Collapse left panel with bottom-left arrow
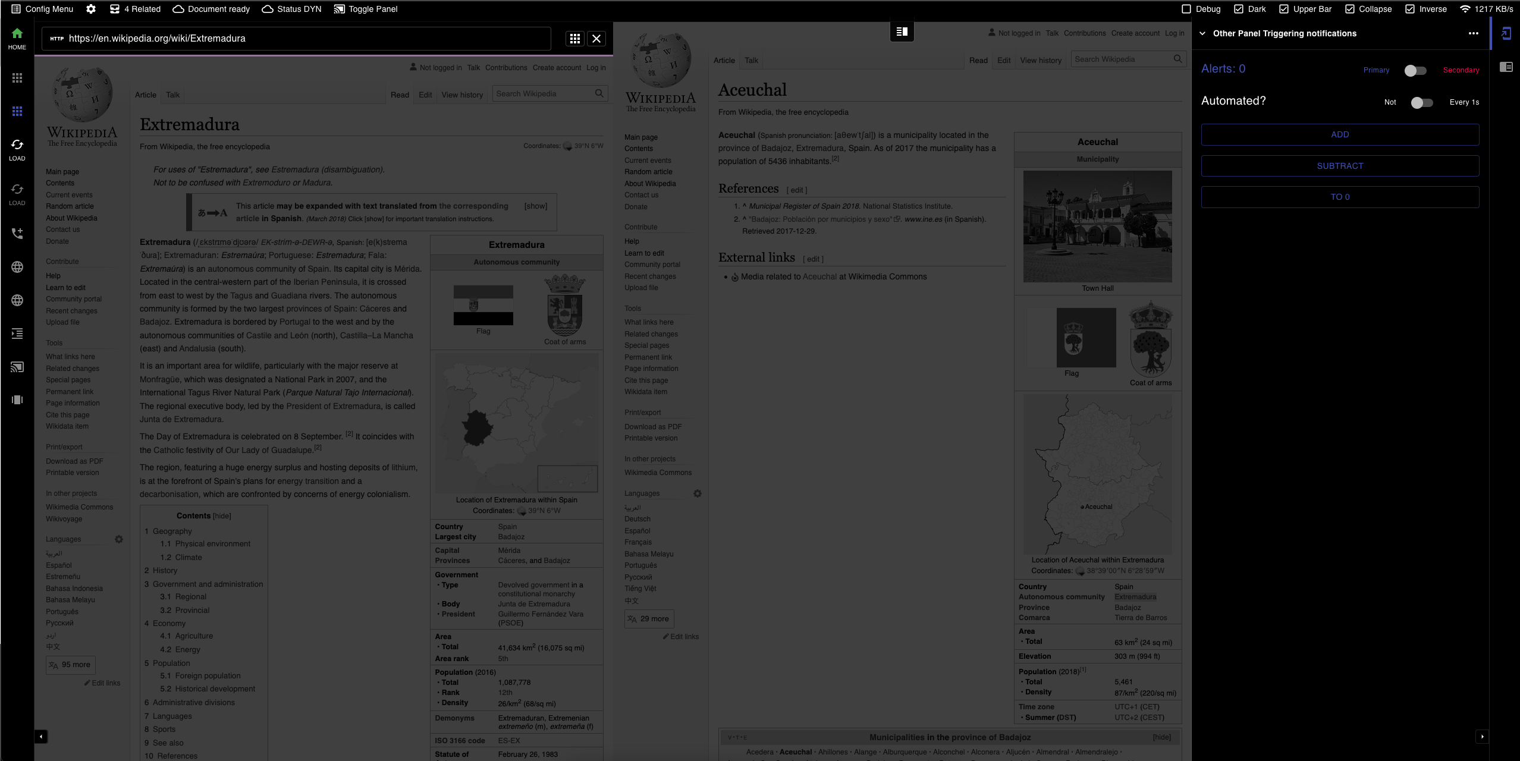1520x761 pixels. click(41, 737)
